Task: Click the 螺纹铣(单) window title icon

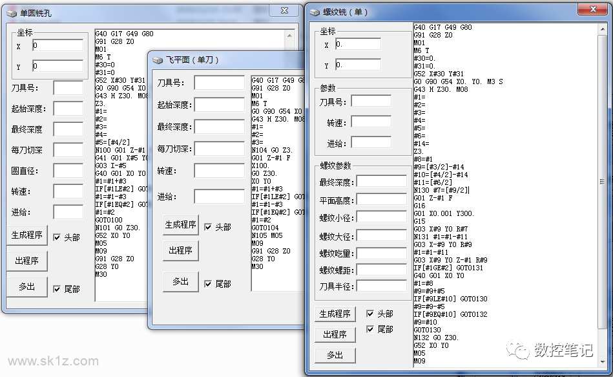Action: [x=315, y=12]
